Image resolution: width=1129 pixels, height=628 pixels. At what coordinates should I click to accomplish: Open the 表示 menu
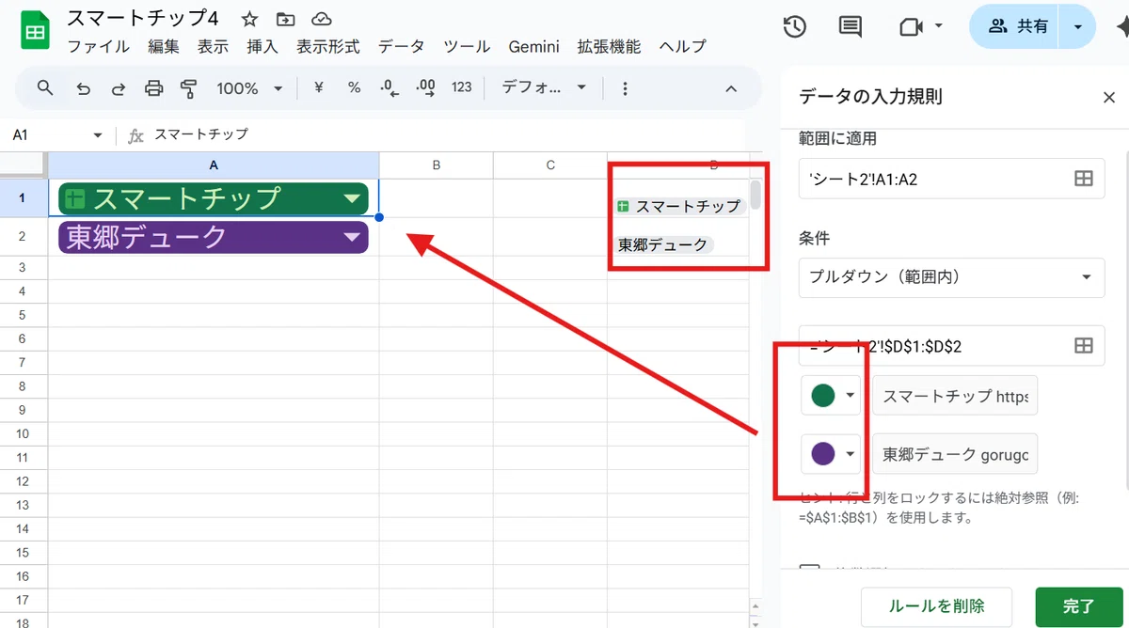(x=213, y=46)
